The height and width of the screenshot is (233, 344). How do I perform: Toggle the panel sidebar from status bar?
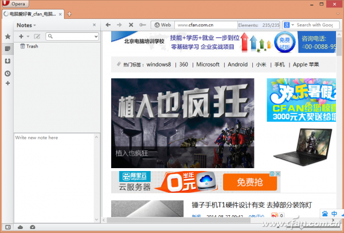coord(7,227)
